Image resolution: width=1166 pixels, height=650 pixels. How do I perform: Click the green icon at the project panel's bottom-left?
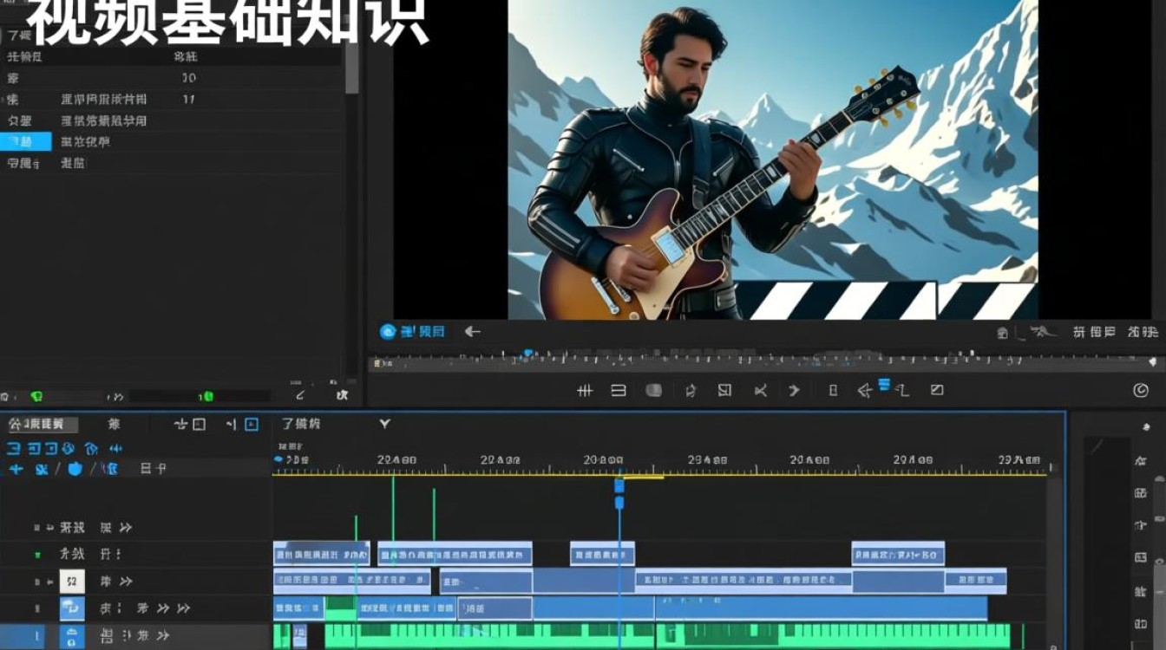pyautogui.click(x=36, y=396)
